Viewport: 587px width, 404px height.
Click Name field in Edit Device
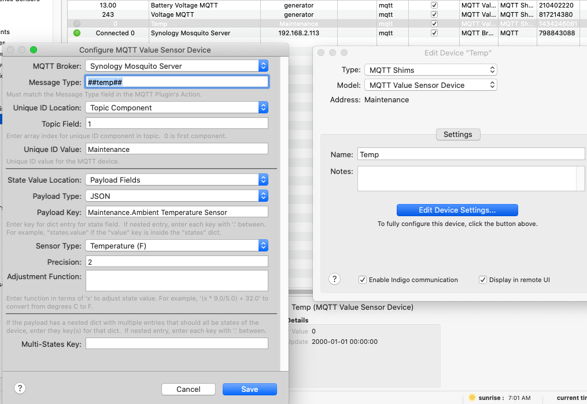click(471, 154)
